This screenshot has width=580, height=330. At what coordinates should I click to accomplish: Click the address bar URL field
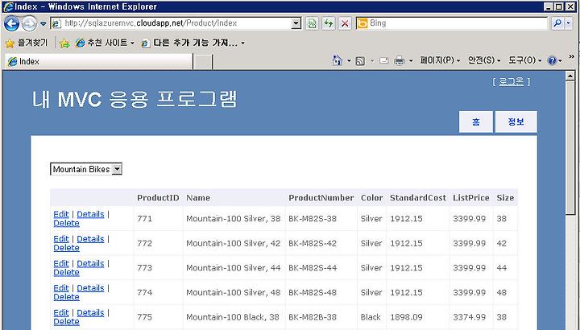coord(176,23)
